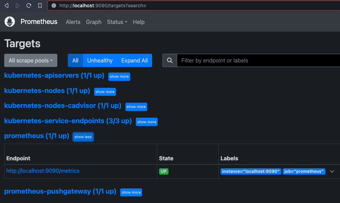Expand the chevron on the prometheus target row
Image resolution: width=340 pixels, height=203 pixels.
pyautogui.click(x=332, y=171)
